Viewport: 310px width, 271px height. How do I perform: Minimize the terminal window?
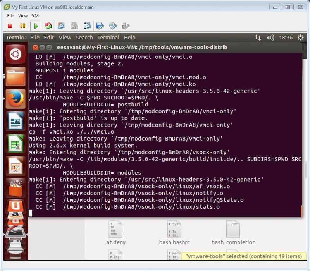click(x=42, y=47)
